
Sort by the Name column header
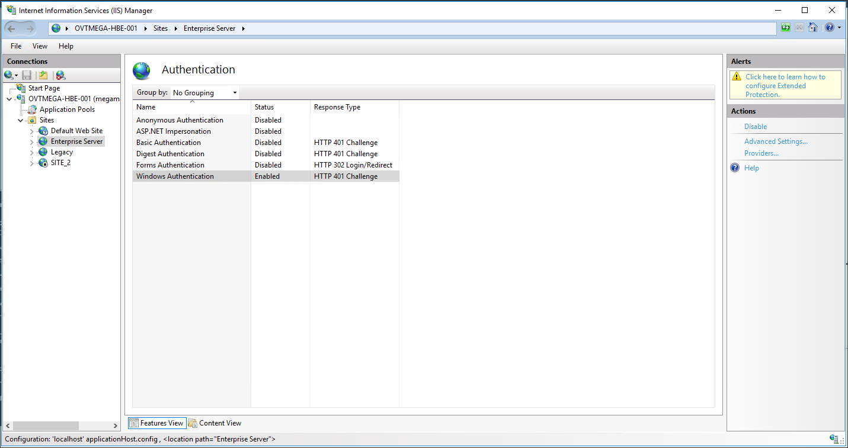pos(191,107)
